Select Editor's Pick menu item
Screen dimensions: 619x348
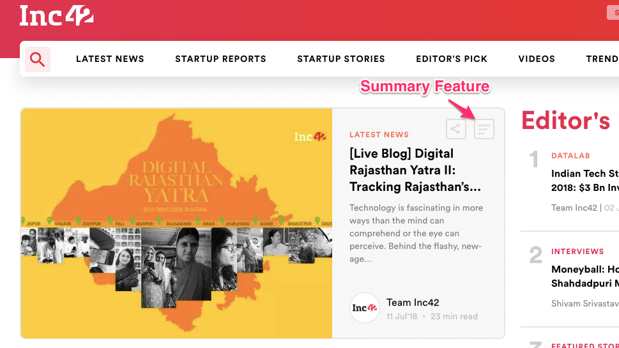click(451, 59)
